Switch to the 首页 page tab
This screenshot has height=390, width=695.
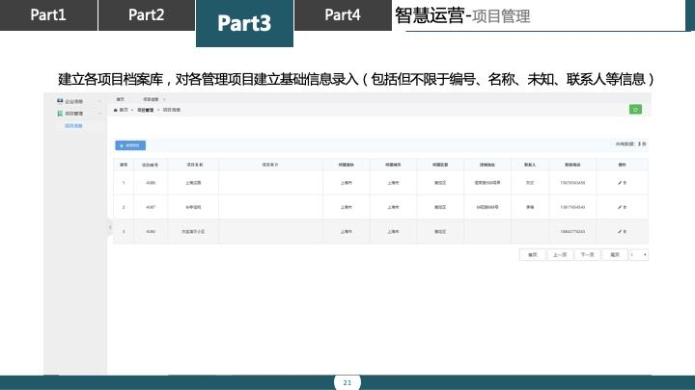coord(121,99)
